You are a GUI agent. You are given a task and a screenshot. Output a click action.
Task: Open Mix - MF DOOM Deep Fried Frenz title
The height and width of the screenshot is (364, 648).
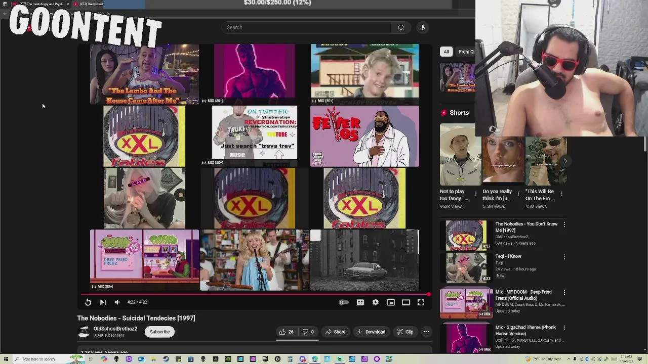click(x=523, y=295)
